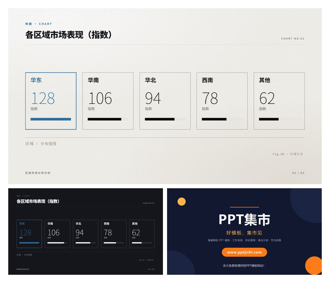
Task: Click the 华东 card on the dark slide
Action: [29, 234]
